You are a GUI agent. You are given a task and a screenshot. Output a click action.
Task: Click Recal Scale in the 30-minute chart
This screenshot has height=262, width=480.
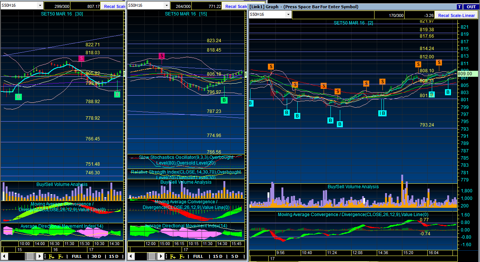point(113,6)
